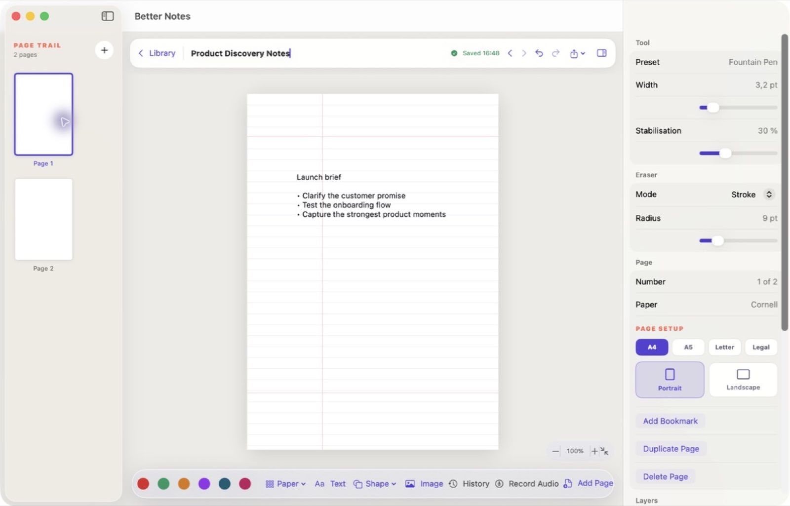Click the Layers section heading
The width and height of the screenshot is (790, 506).
pos(646,501)
